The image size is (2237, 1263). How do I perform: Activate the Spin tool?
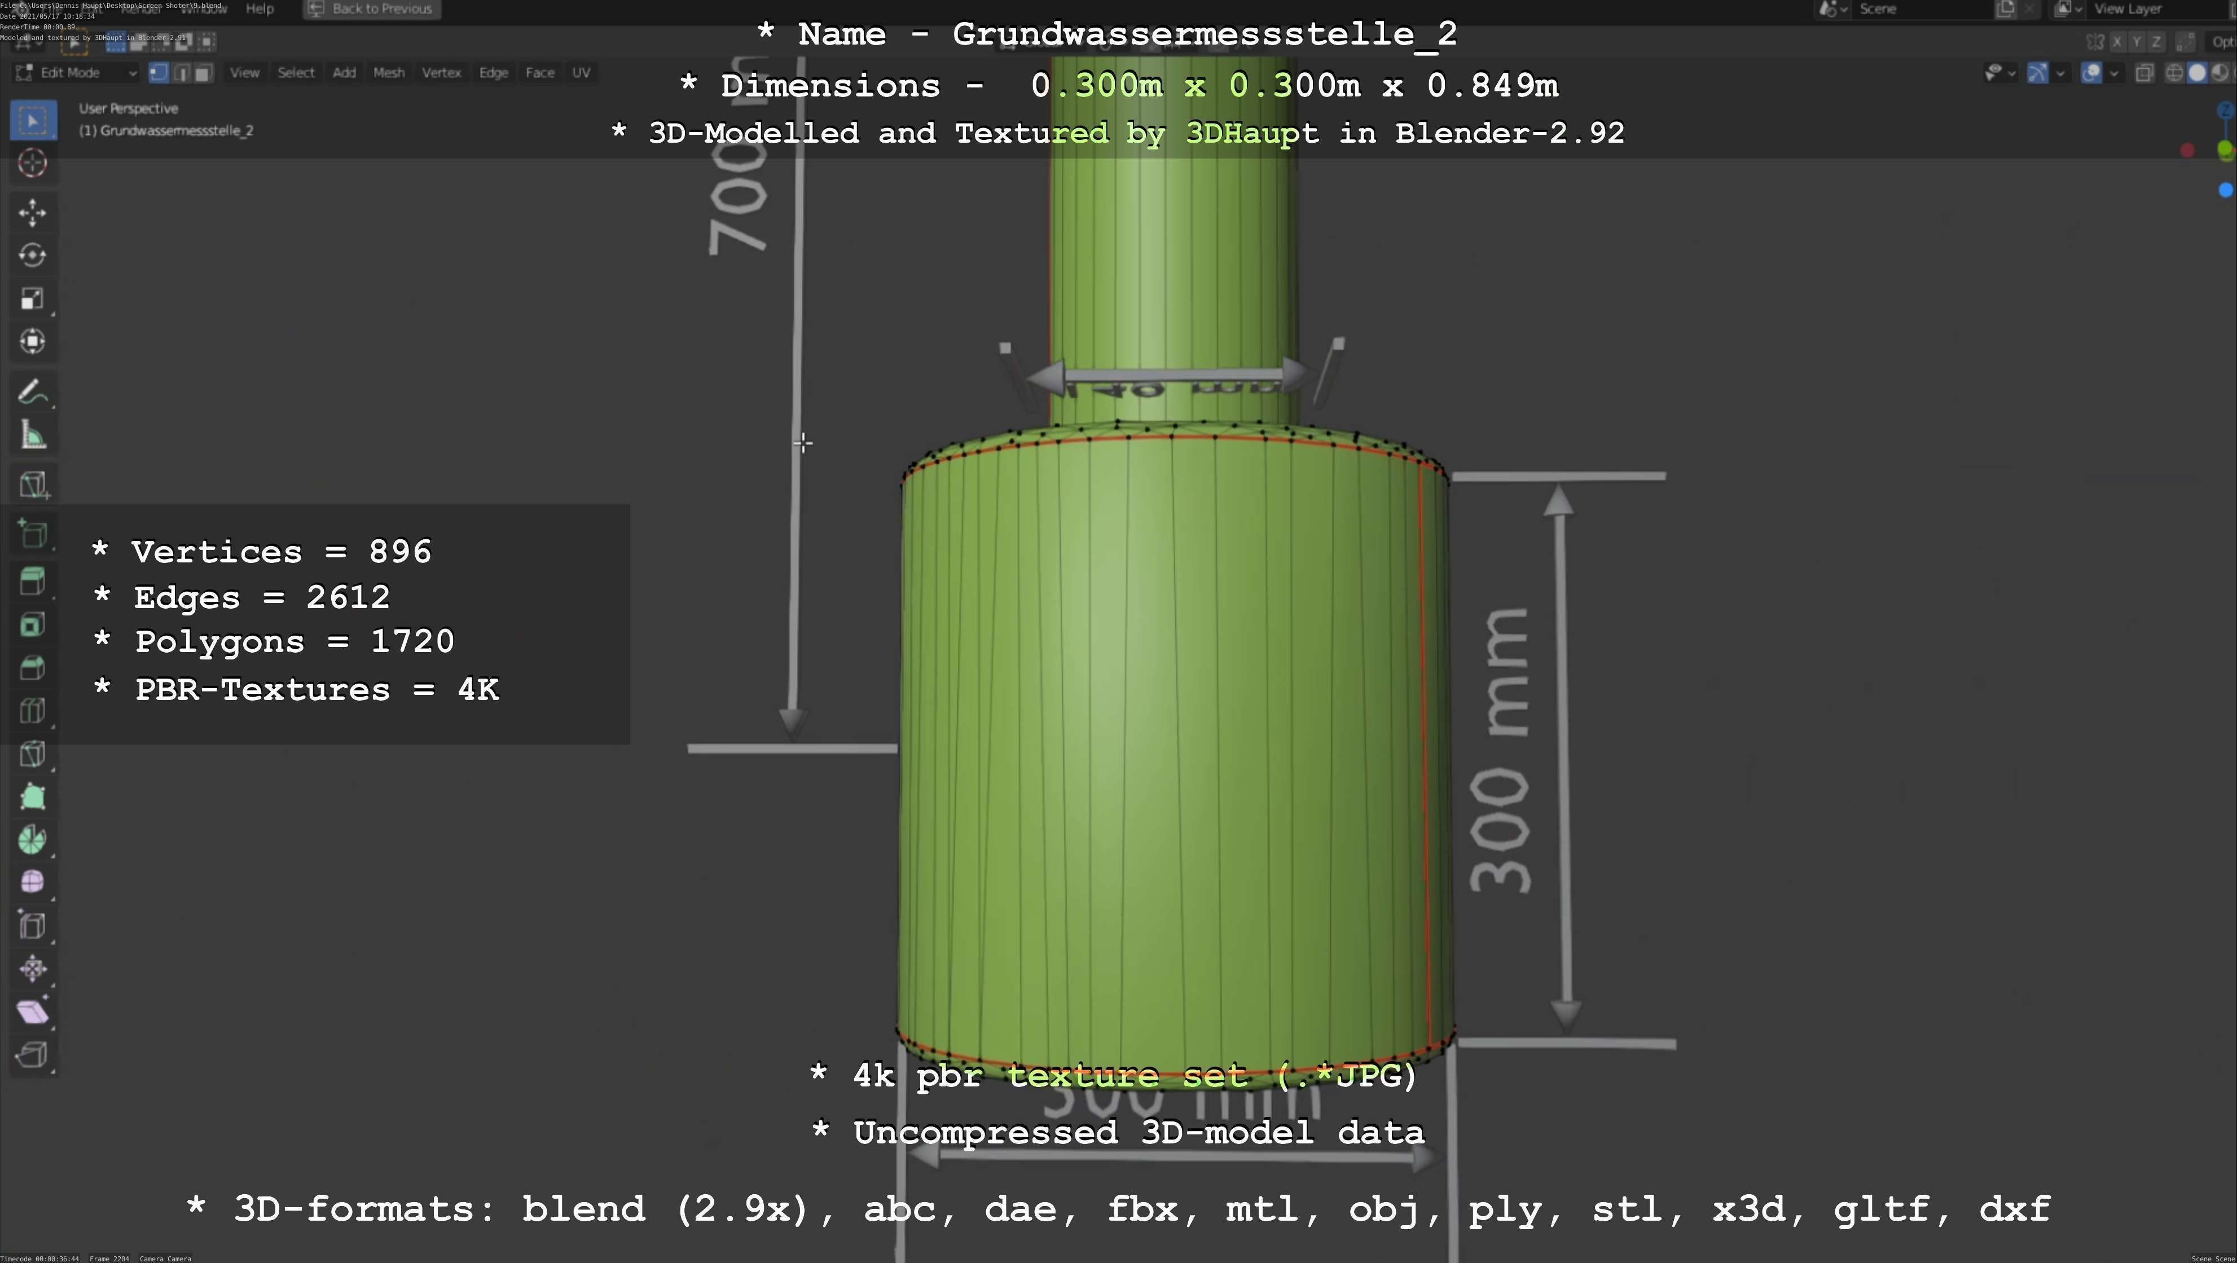pyautogui.click(x=33, y=840)
